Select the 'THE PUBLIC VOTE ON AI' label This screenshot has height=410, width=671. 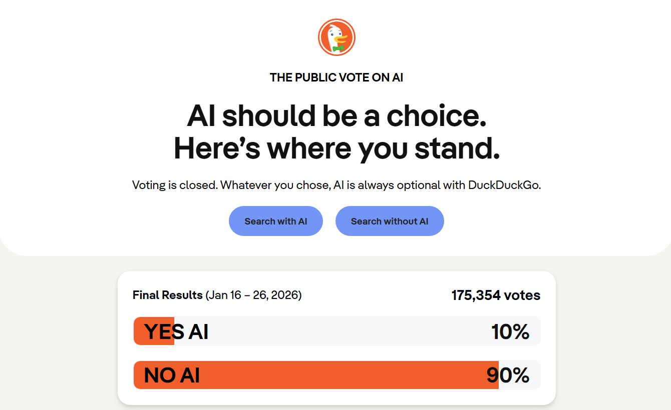point(337,77)
